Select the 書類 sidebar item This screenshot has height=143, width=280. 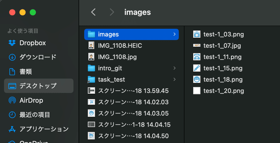coord(38,72)
